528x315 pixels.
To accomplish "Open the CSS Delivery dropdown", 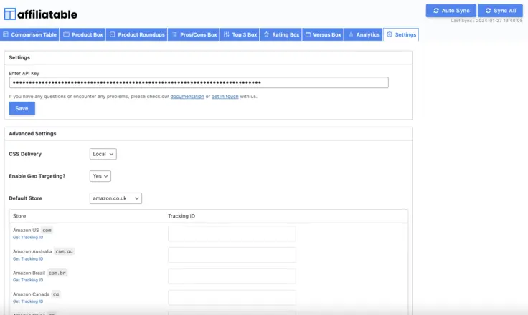I will [x=103, y=154].
